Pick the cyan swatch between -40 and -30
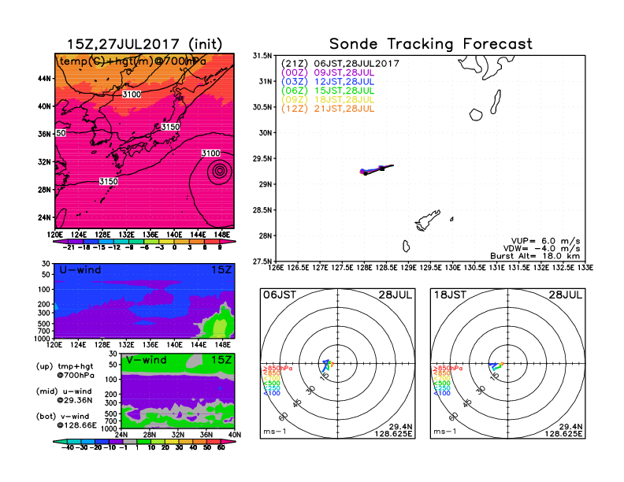Screen dimensions: 624x482 point(74,442)
